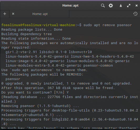Image resolution: width=140 pixels, height=130 pixels.
Task: Click the '0 upgraded, 0 newly installed' summary line
Action: [67, 83]
